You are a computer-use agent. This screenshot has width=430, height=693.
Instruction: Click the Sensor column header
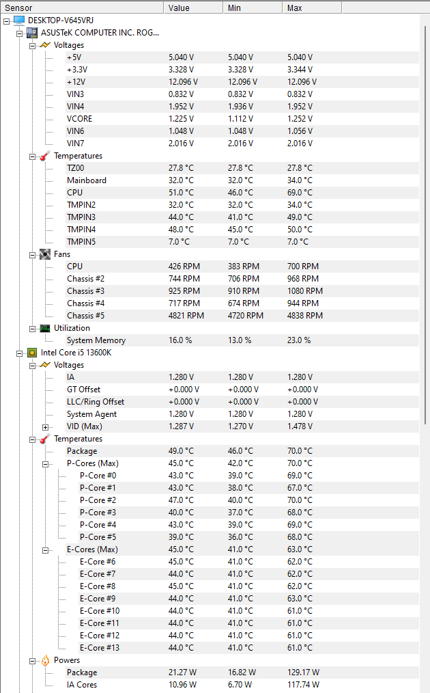coord(82,8)
